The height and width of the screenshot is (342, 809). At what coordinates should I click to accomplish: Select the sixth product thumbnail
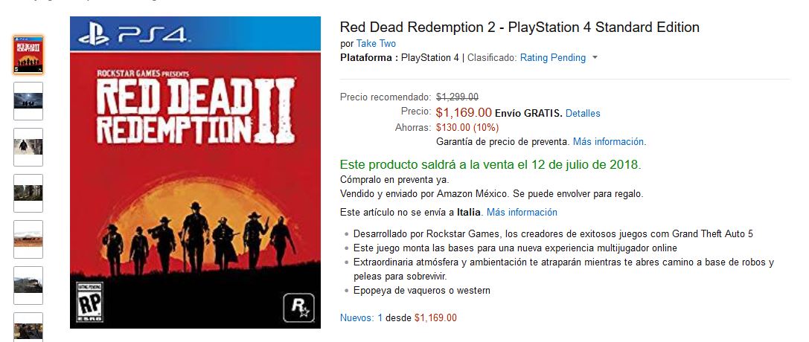coord(28,285)
